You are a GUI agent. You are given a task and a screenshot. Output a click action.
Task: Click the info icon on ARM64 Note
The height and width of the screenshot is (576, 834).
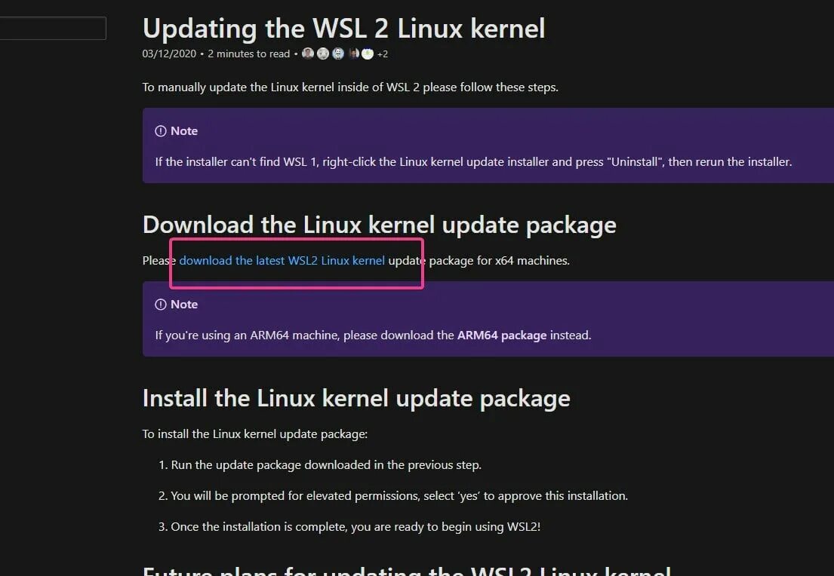(x=161, y=305)
